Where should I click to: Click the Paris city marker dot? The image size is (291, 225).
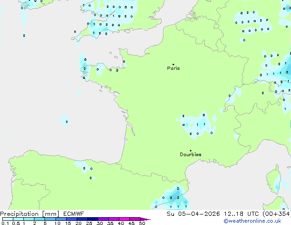(173, 64)
